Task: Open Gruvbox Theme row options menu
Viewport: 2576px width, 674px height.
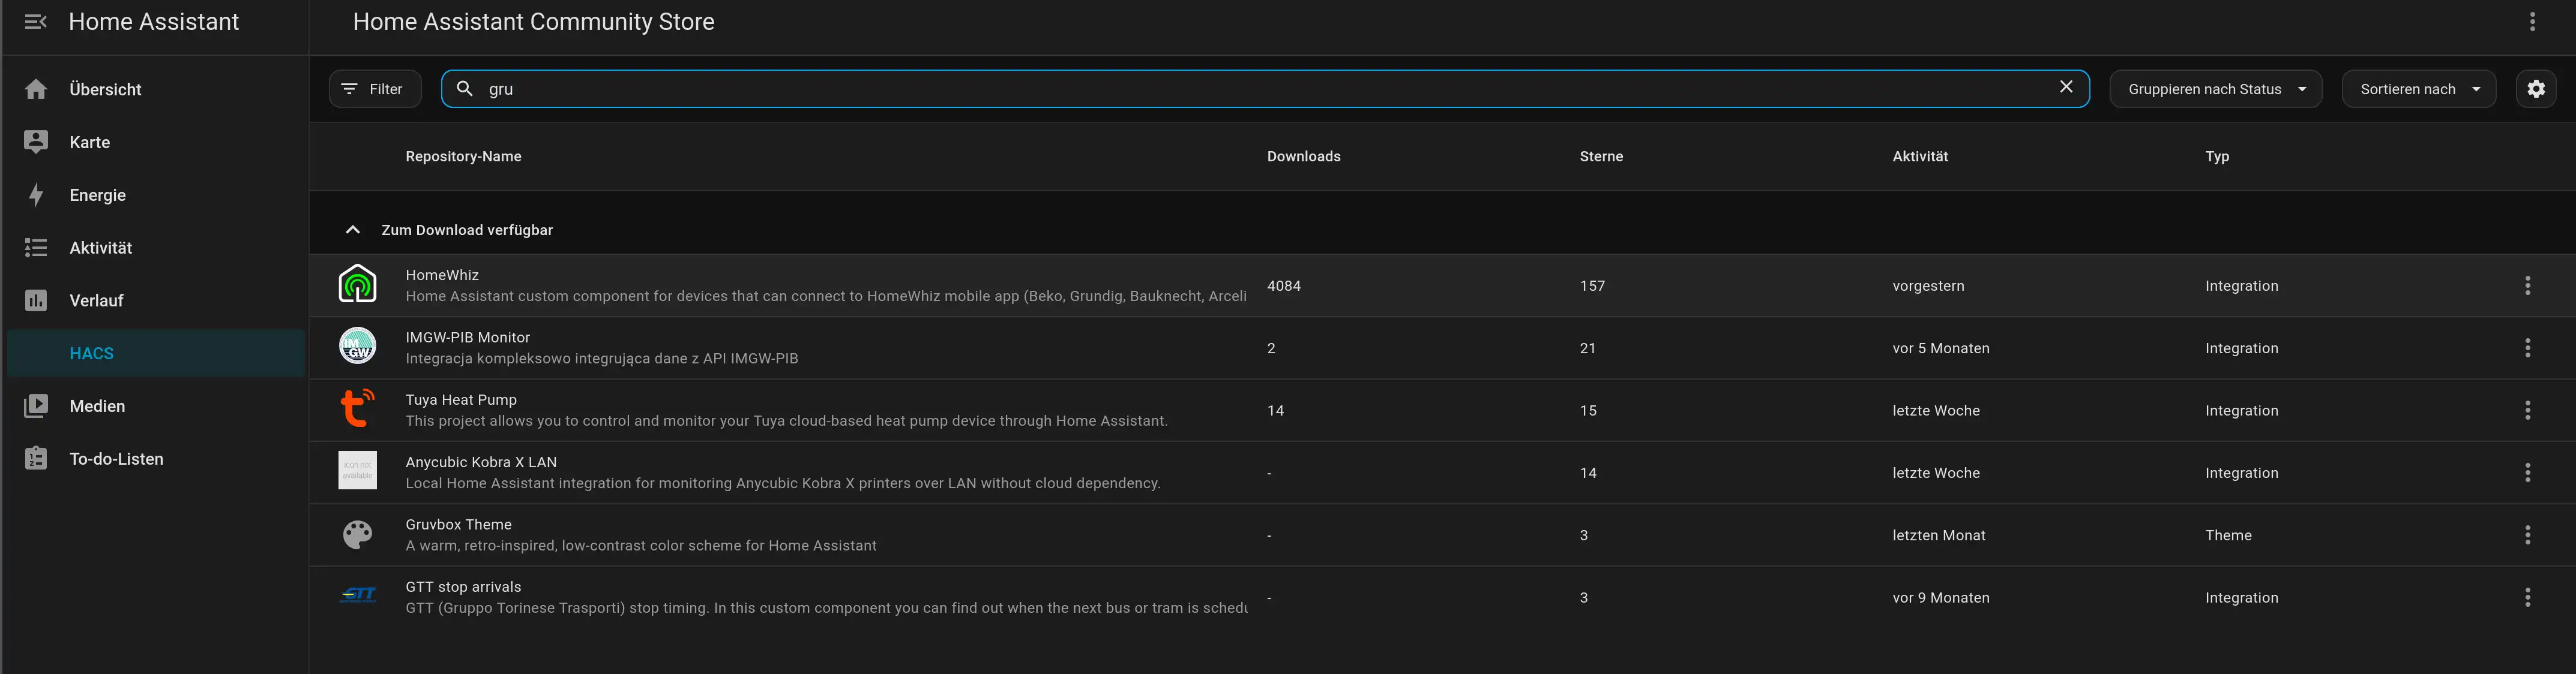Action: [x=2528, y=535]
